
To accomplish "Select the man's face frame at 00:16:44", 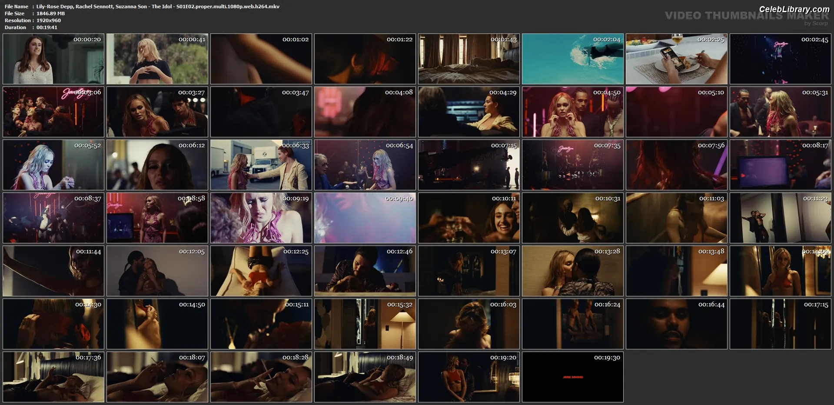I will 677,324.
